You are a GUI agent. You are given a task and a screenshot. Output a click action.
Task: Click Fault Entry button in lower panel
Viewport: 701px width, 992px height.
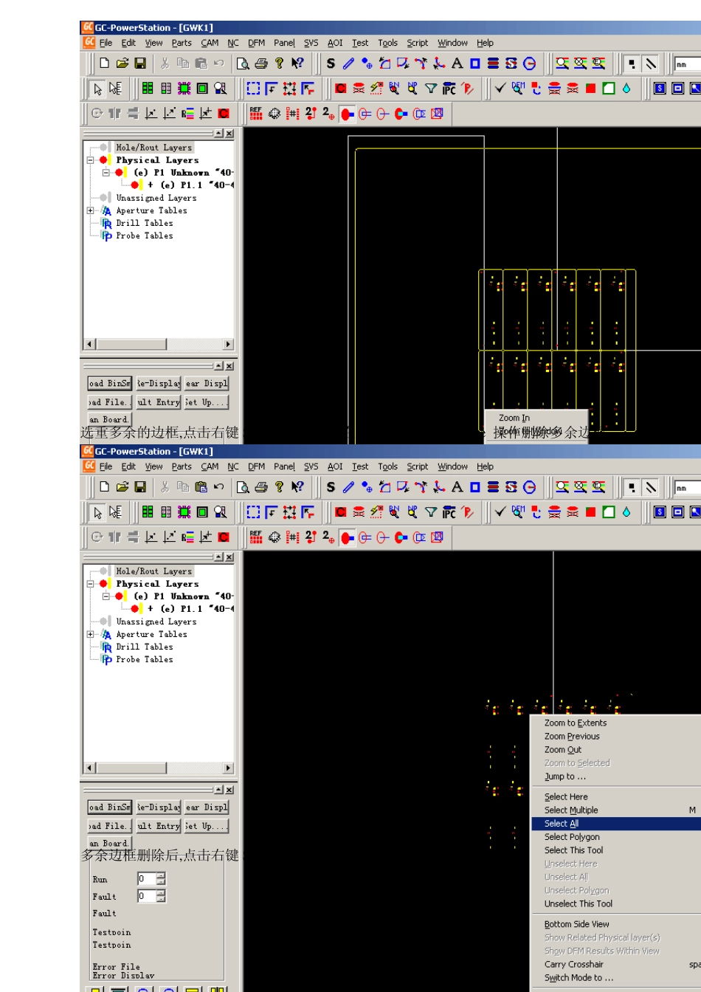pos(159,827)
